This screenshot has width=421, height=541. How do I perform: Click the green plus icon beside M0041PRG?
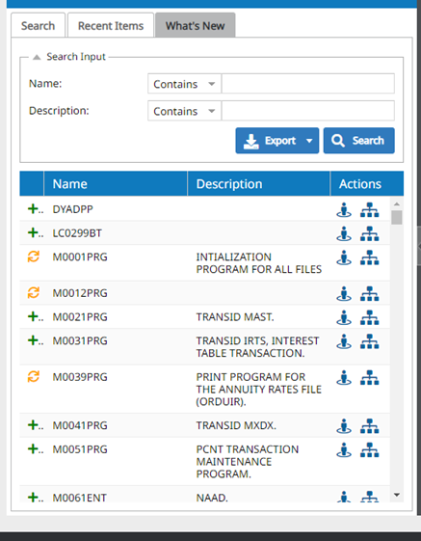33,425
